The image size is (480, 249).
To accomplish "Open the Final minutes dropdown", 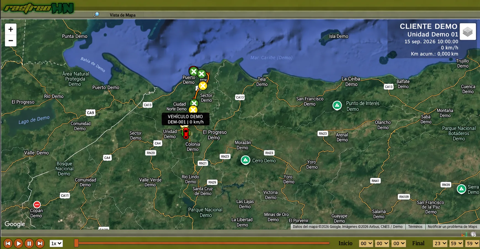I will [456, 243].
